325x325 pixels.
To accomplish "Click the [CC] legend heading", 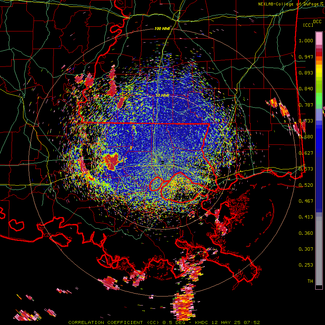I will pyautogui.click(x=308, y=25).
